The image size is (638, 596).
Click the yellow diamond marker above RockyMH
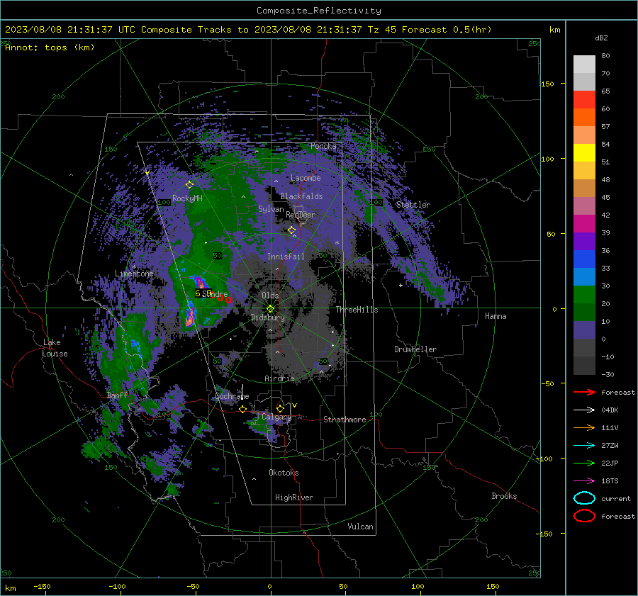click(189, 185)
